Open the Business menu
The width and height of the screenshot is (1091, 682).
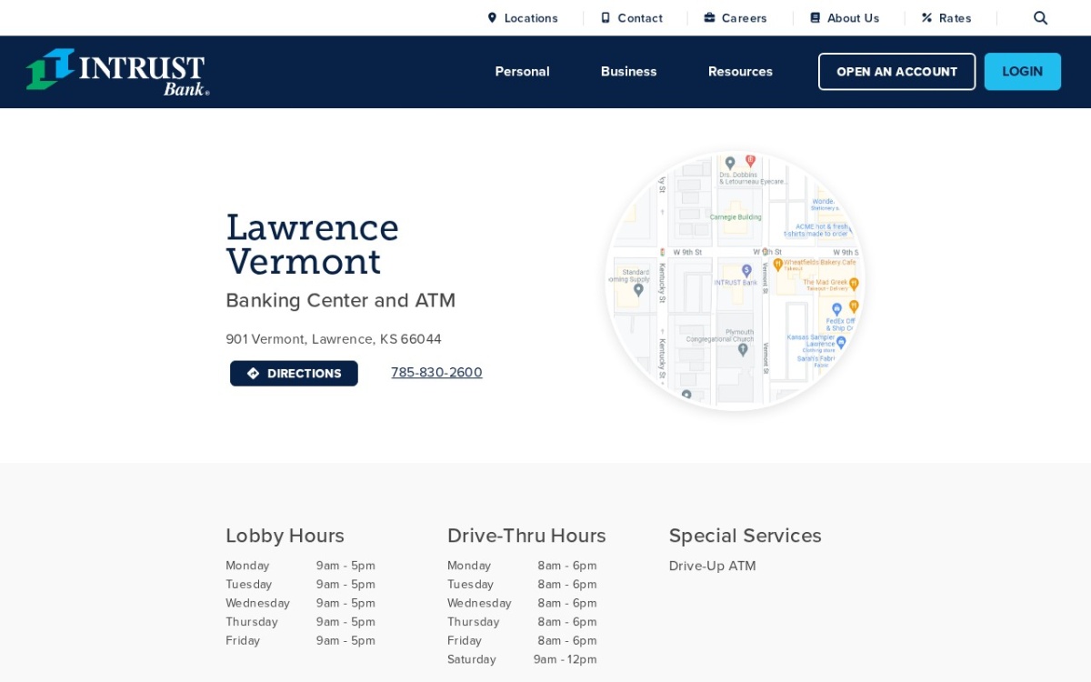point(628,72)
